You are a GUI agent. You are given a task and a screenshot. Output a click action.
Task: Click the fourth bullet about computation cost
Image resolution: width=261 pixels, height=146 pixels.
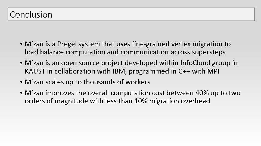tap(130, 97)
